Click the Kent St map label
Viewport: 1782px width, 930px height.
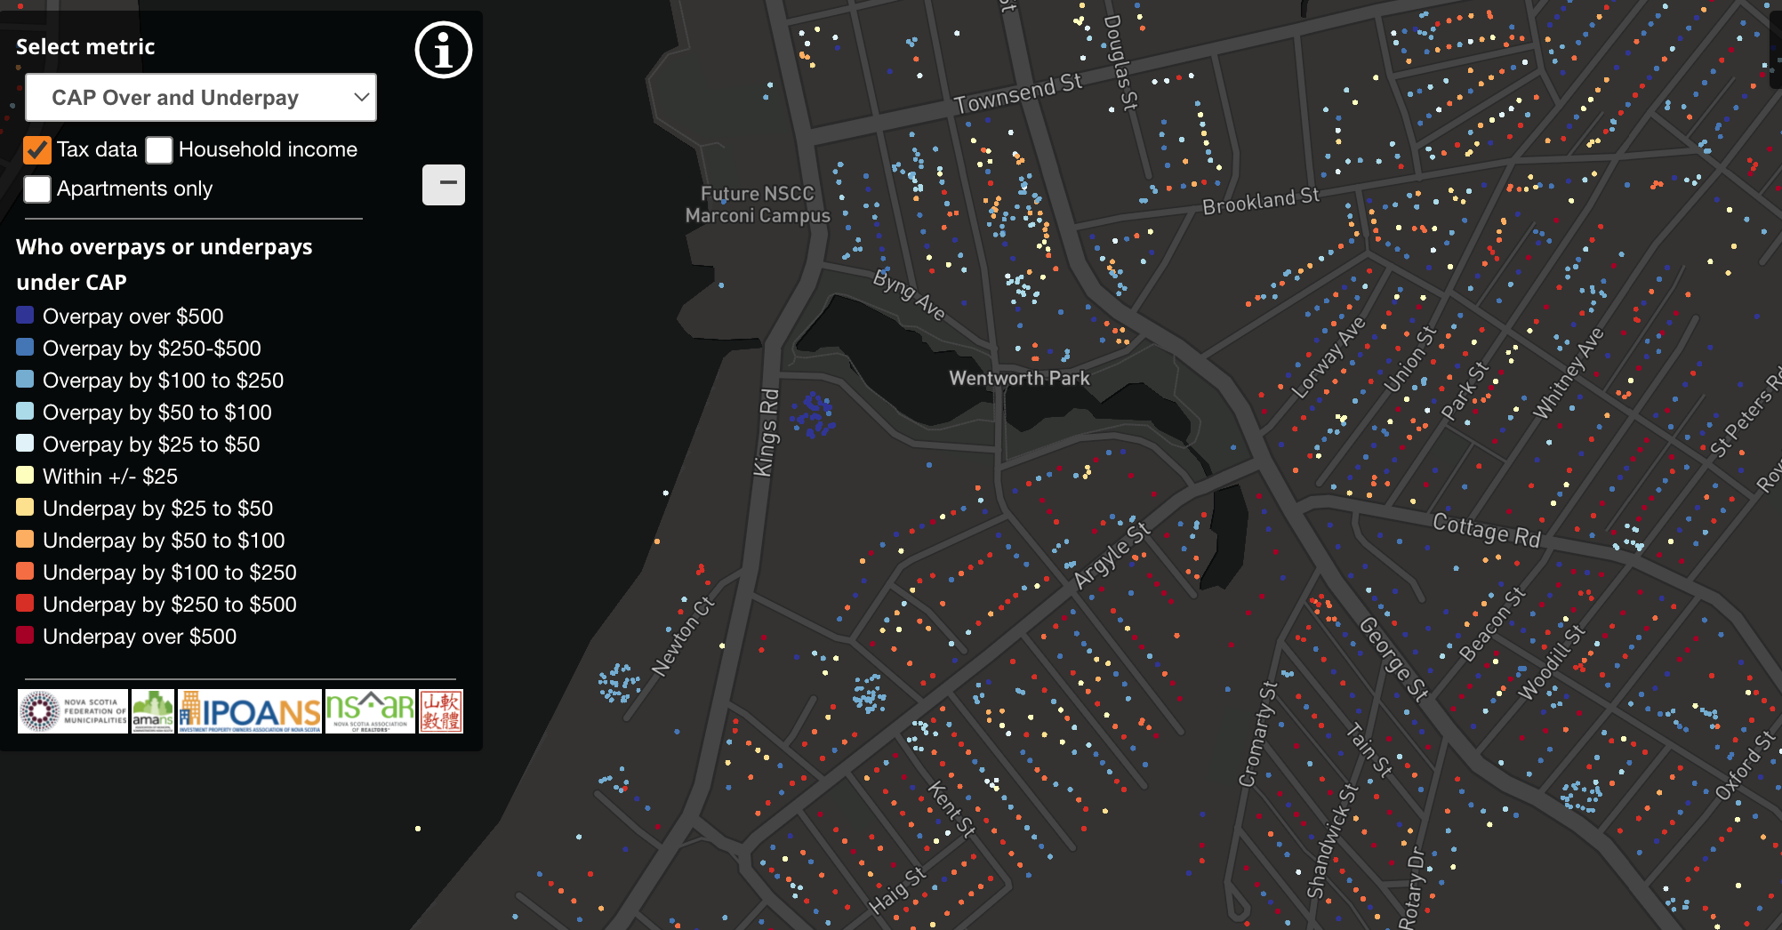[x=951, y=809]
